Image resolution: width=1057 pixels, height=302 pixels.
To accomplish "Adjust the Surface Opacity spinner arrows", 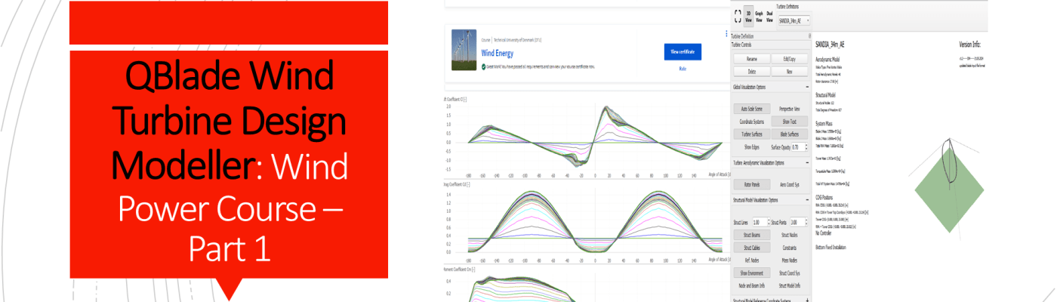I will 806,146.
